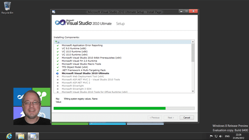249x140 pixels.
Task: Select the .NET Framework 4 Multi-Targeting Pack row
Action: click(84, 70)
